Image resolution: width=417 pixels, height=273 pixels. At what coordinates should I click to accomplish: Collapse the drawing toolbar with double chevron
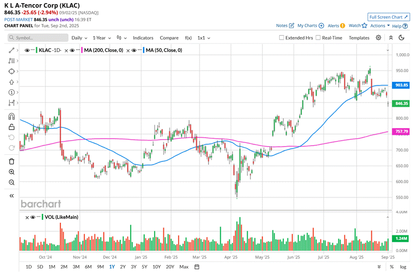pyautogui.click(x=12, y=196)
